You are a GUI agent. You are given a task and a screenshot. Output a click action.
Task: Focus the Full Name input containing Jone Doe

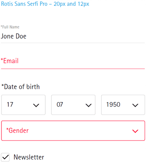point(73,36)
